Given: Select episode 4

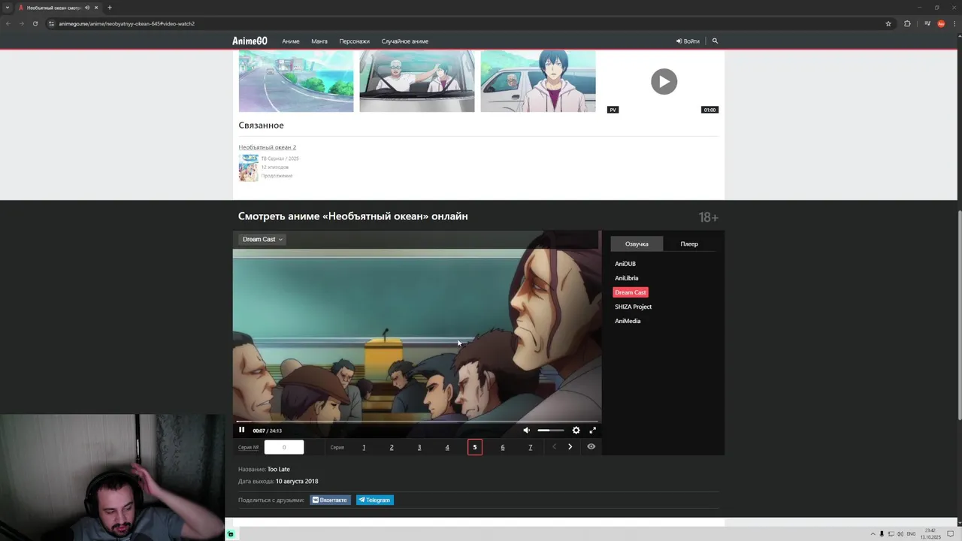Looking at the screenshot, I should click(x=447, y=447).
